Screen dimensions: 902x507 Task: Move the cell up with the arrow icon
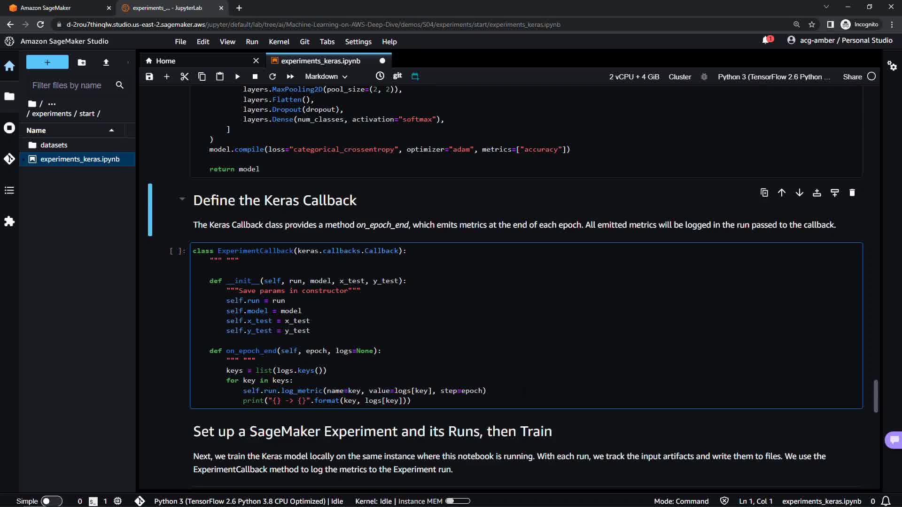782,193
